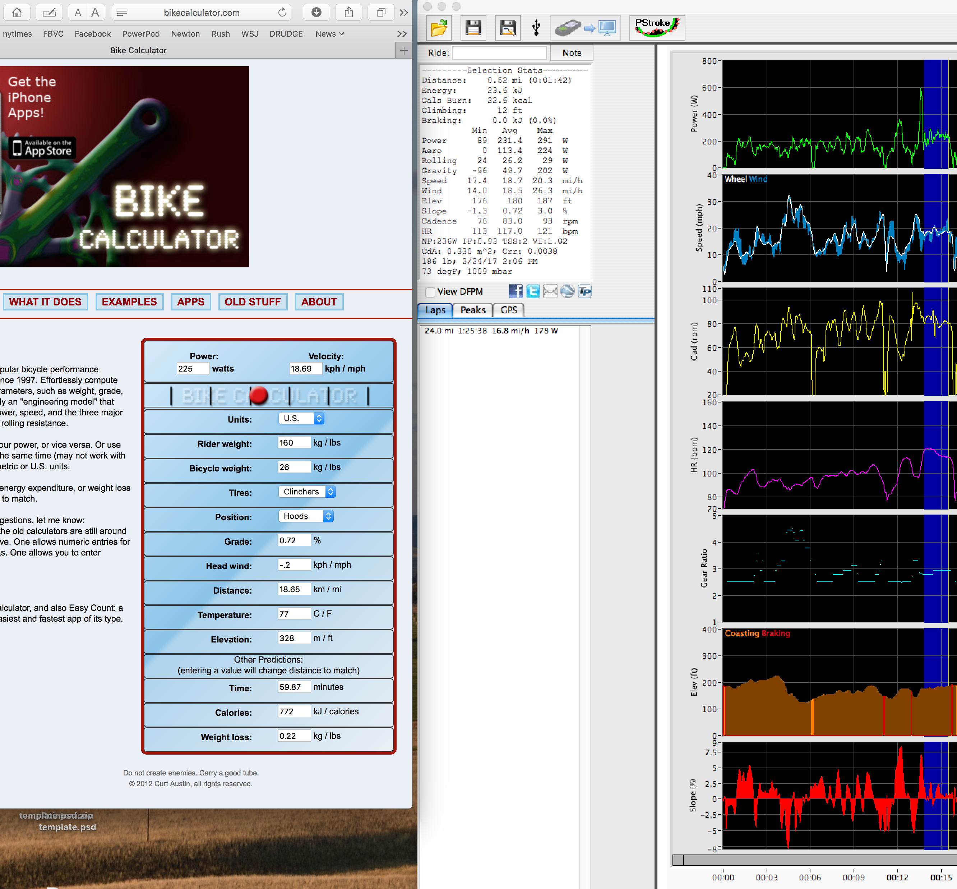Image resolution: width=957 pixels, height=889 pixels.
Task: Expand the News bookmarks folder
Action: click(x=329, y=34)
